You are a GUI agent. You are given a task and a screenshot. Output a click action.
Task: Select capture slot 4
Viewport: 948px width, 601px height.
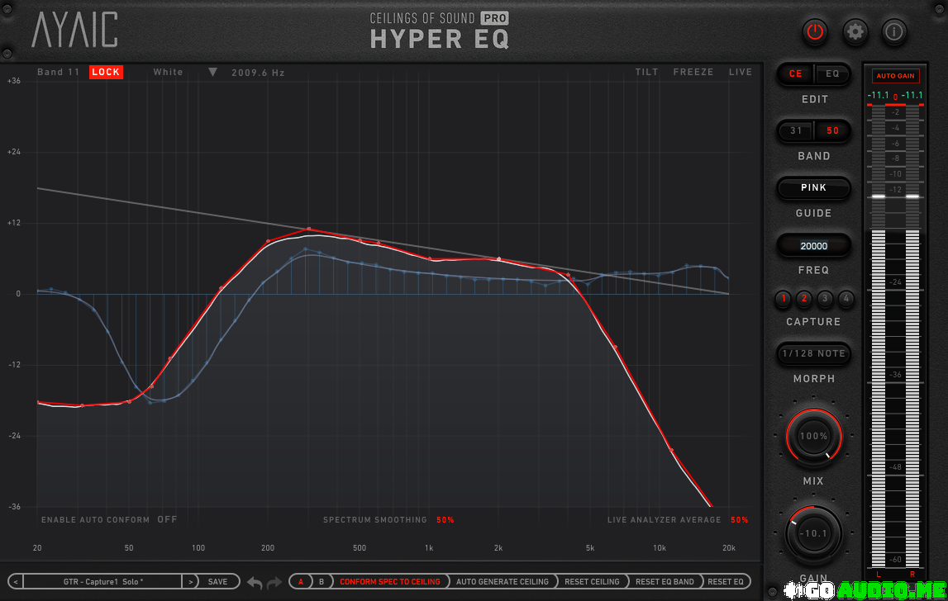click(x=846, y=299)
